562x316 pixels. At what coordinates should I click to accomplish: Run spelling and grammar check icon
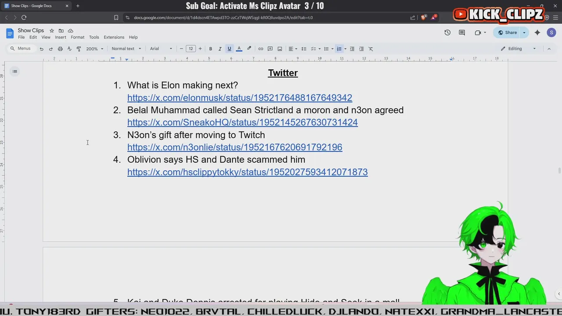tap(69, 49)
